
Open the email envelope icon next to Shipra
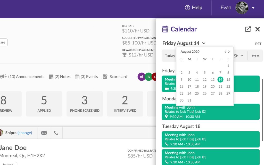click(x=44, y=133)
